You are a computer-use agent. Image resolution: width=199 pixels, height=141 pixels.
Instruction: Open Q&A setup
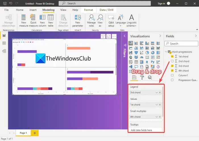tap(111, 21)
